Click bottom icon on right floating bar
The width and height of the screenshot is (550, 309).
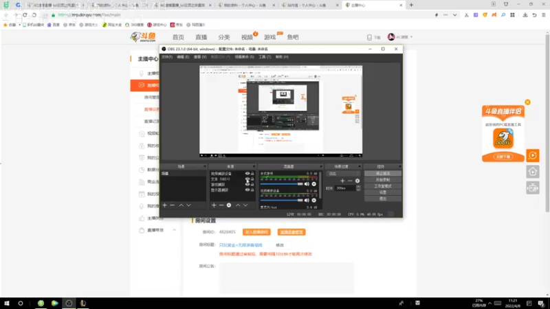[532, 188]
